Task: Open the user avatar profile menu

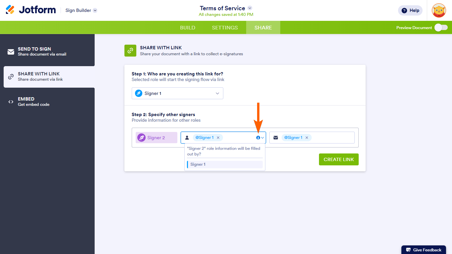Action: click(439, 10)
